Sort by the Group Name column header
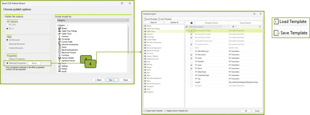310x115 pixels. coord(245,23)
